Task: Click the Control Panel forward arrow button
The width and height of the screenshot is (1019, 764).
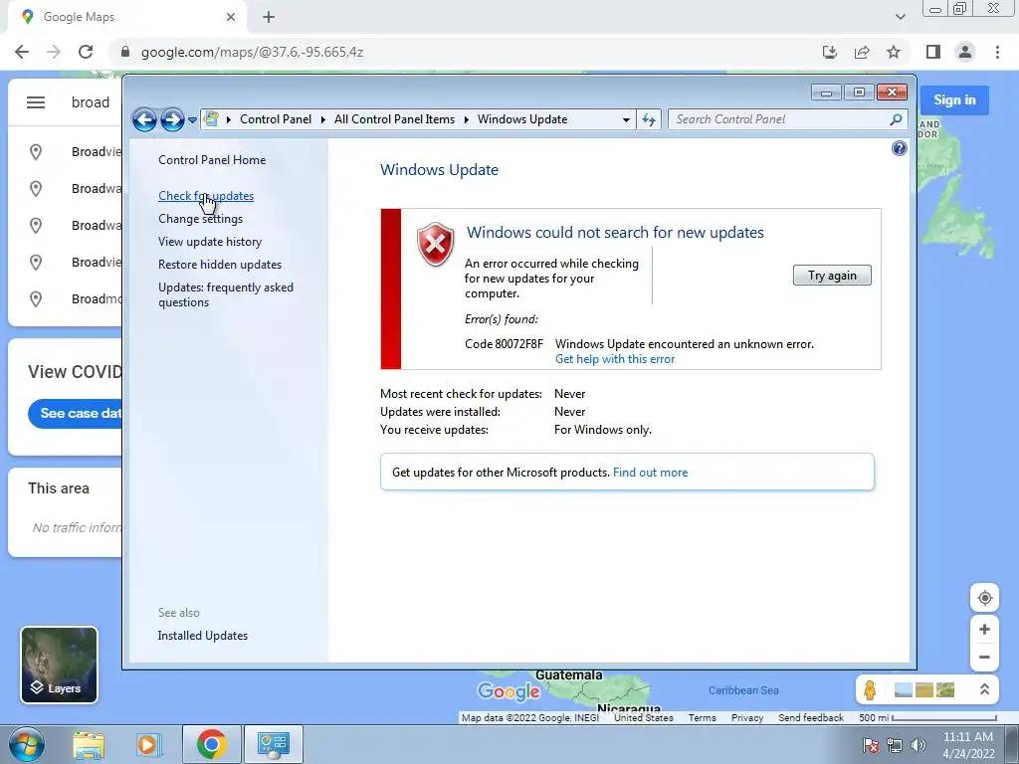Action: [172, 119]
